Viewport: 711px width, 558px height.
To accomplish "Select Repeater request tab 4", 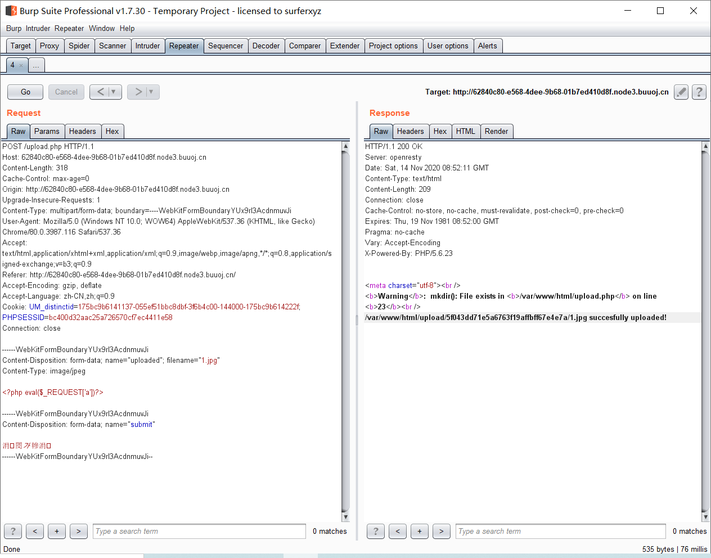I will (13, 65).
